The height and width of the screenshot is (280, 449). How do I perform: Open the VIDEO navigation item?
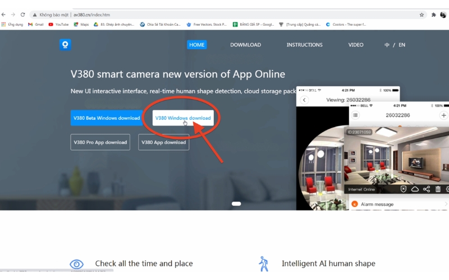point(356,45)
